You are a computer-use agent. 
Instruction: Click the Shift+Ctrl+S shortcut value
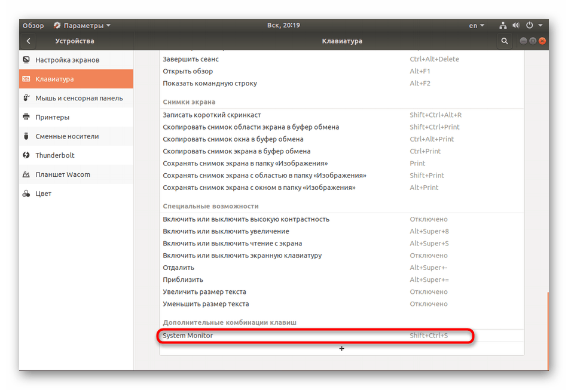(429, 336)
